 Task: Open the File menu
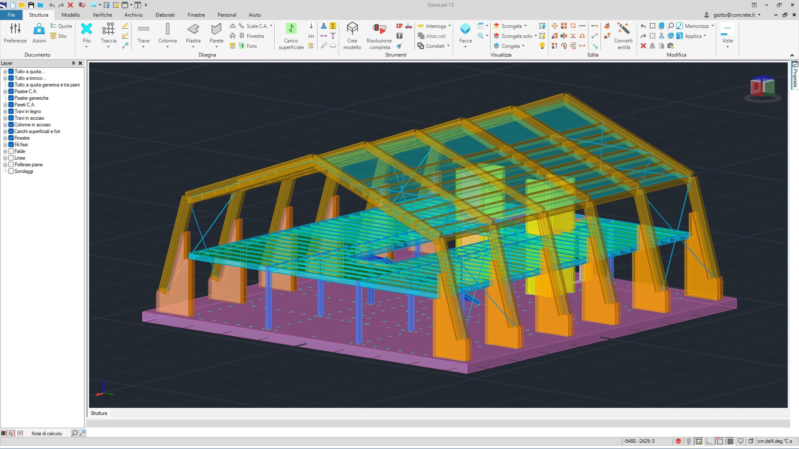coord(11,15)
